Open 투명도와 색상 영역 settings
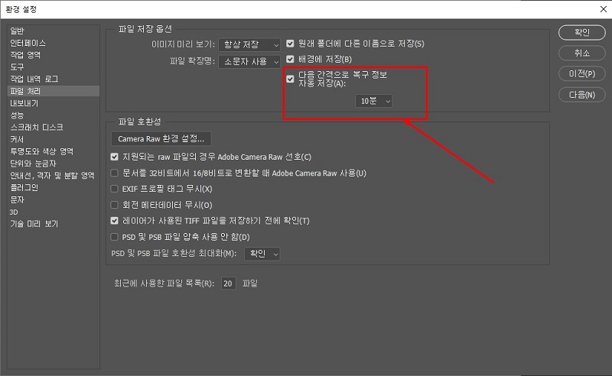This screenshot has width=612, height=376. click(x=42, y=151)
